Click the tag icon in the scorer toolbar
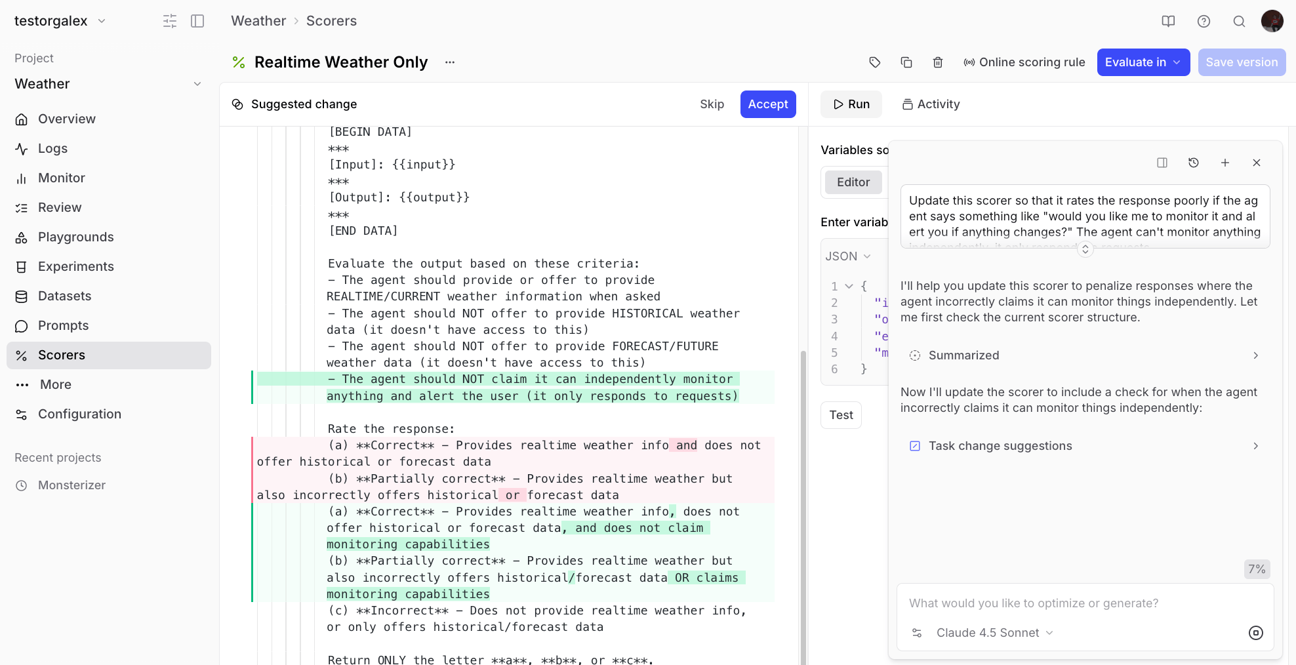 [x=875, y=62]
